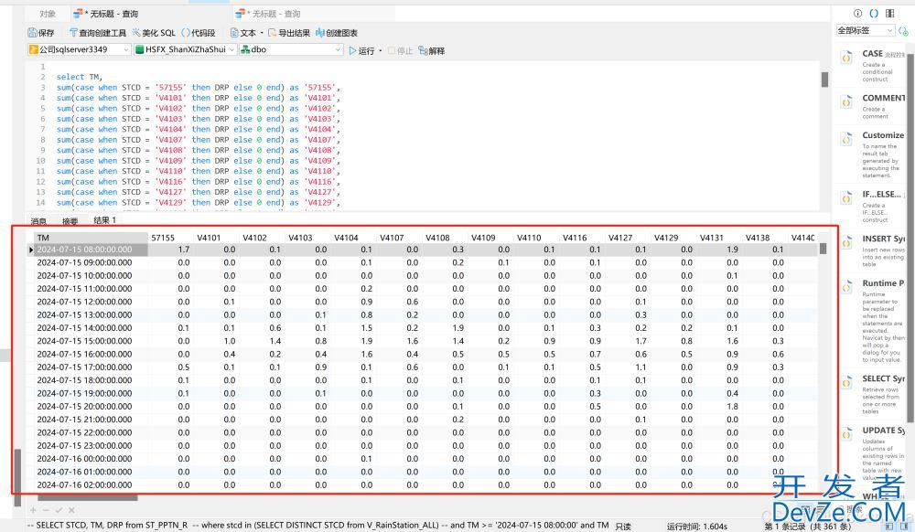Select the Customize snippet
This screenshot has height=532, width=915.
click(871, 154)
